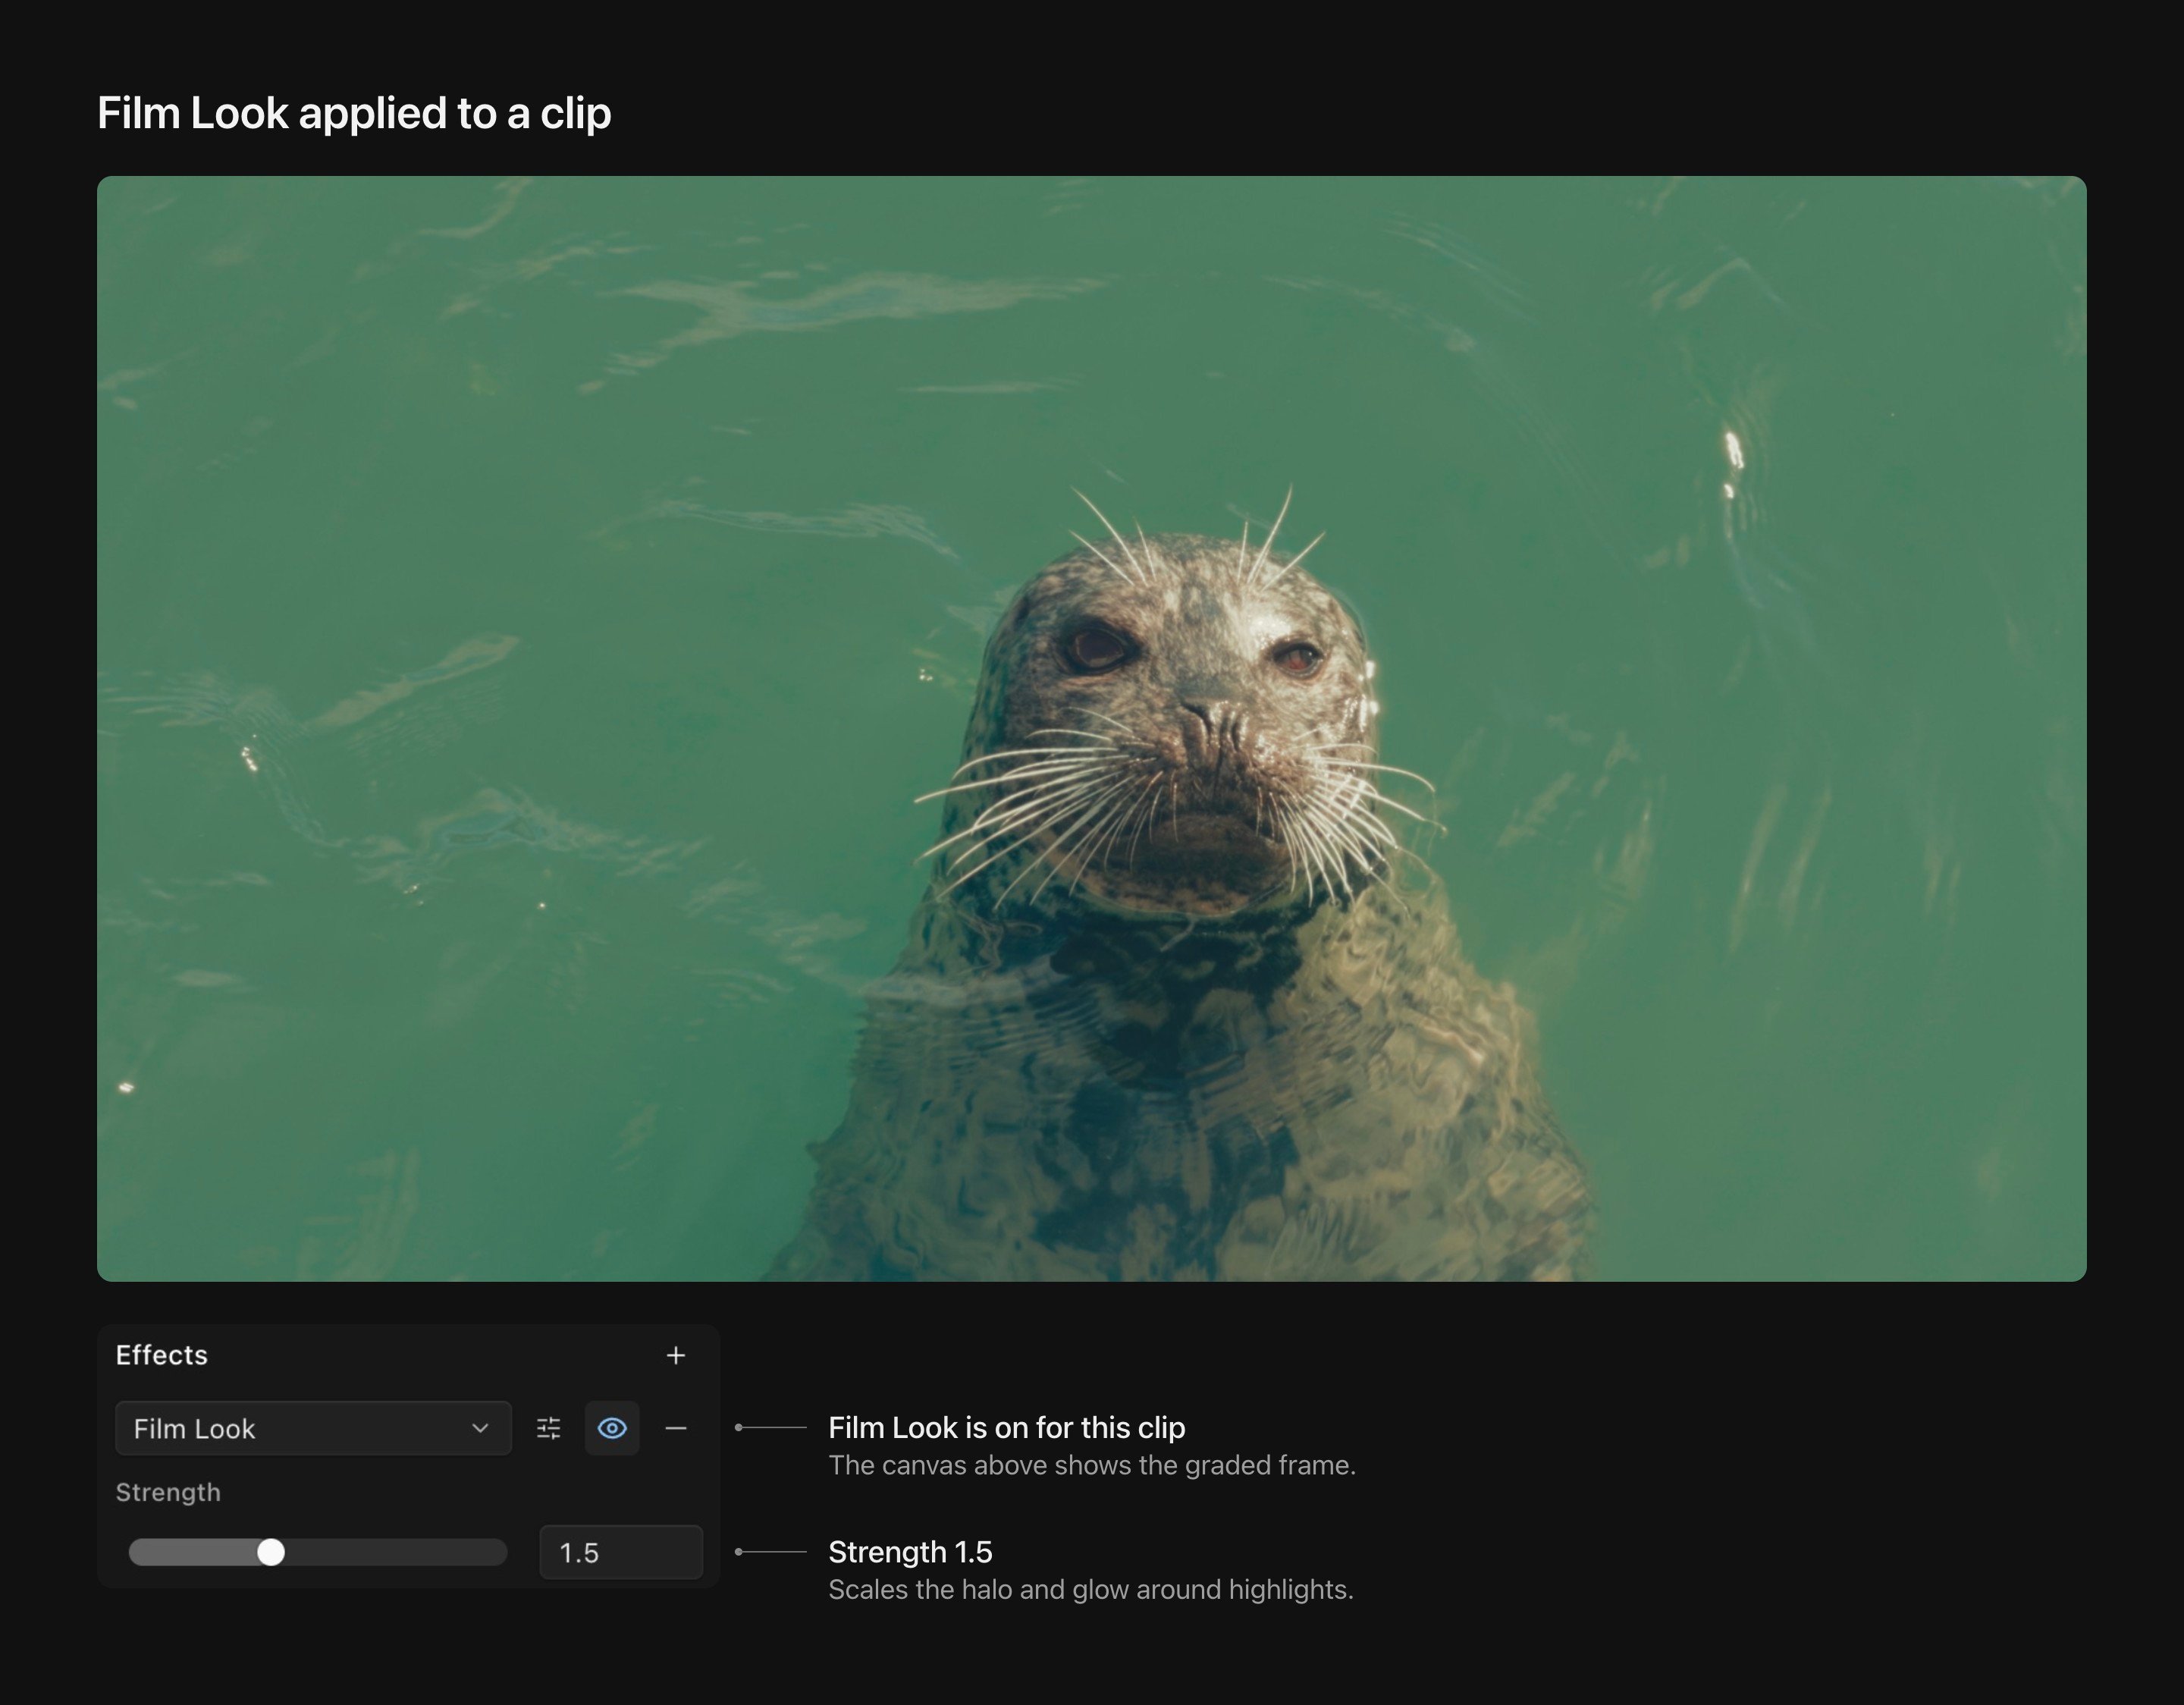Viewport: 2184px width, 1705px height.
Task: Adjust the Strength slider handle
Action: tap(271, 1552)
